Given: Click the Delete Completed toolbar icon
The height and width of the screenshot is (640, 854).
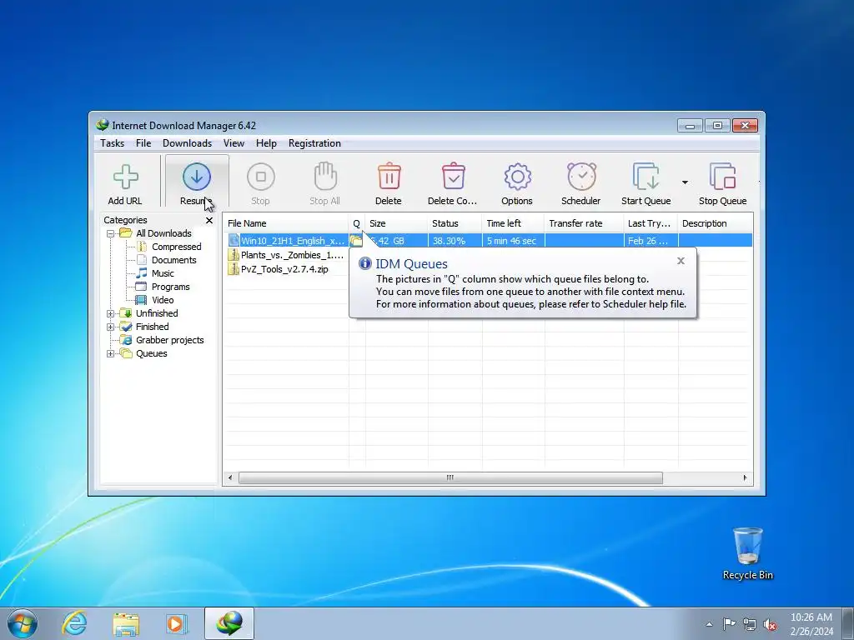Looking at the screenshot, I should [453, 176].
